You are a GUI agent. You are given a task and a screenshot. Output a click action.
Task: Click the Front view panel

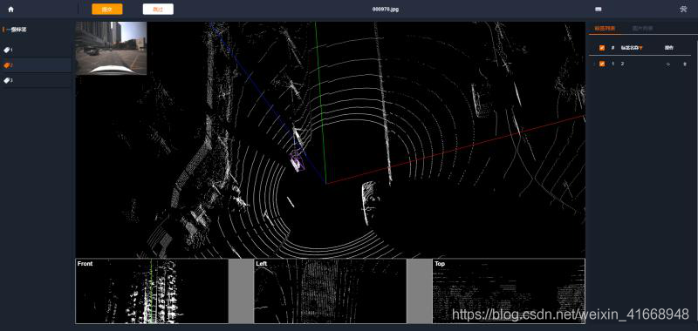(x=152, y=291)
